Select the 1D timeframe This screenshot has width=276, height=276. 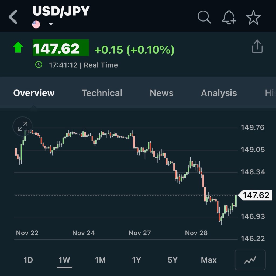pyautogui.click(x=28, y=260)
